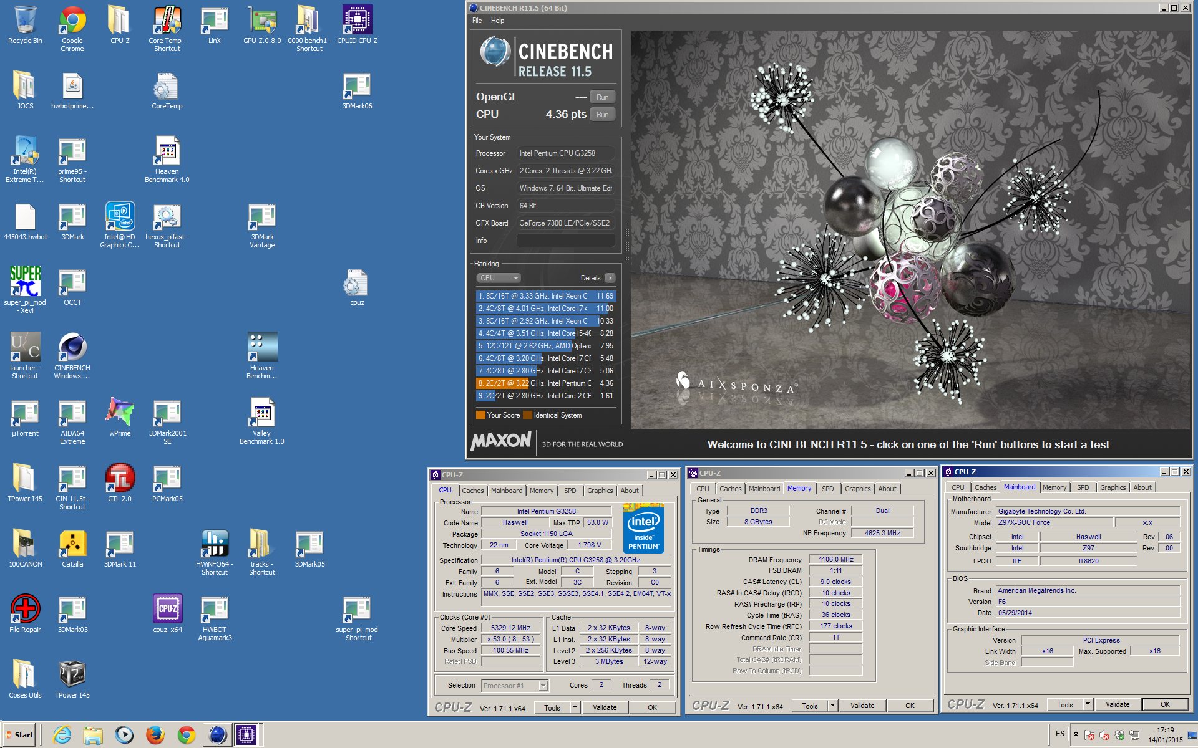Click the DRAM Frequency value 1106.0 MHz
The width and height of the screenshot is (1198, 748).
(x=835, y=560)
